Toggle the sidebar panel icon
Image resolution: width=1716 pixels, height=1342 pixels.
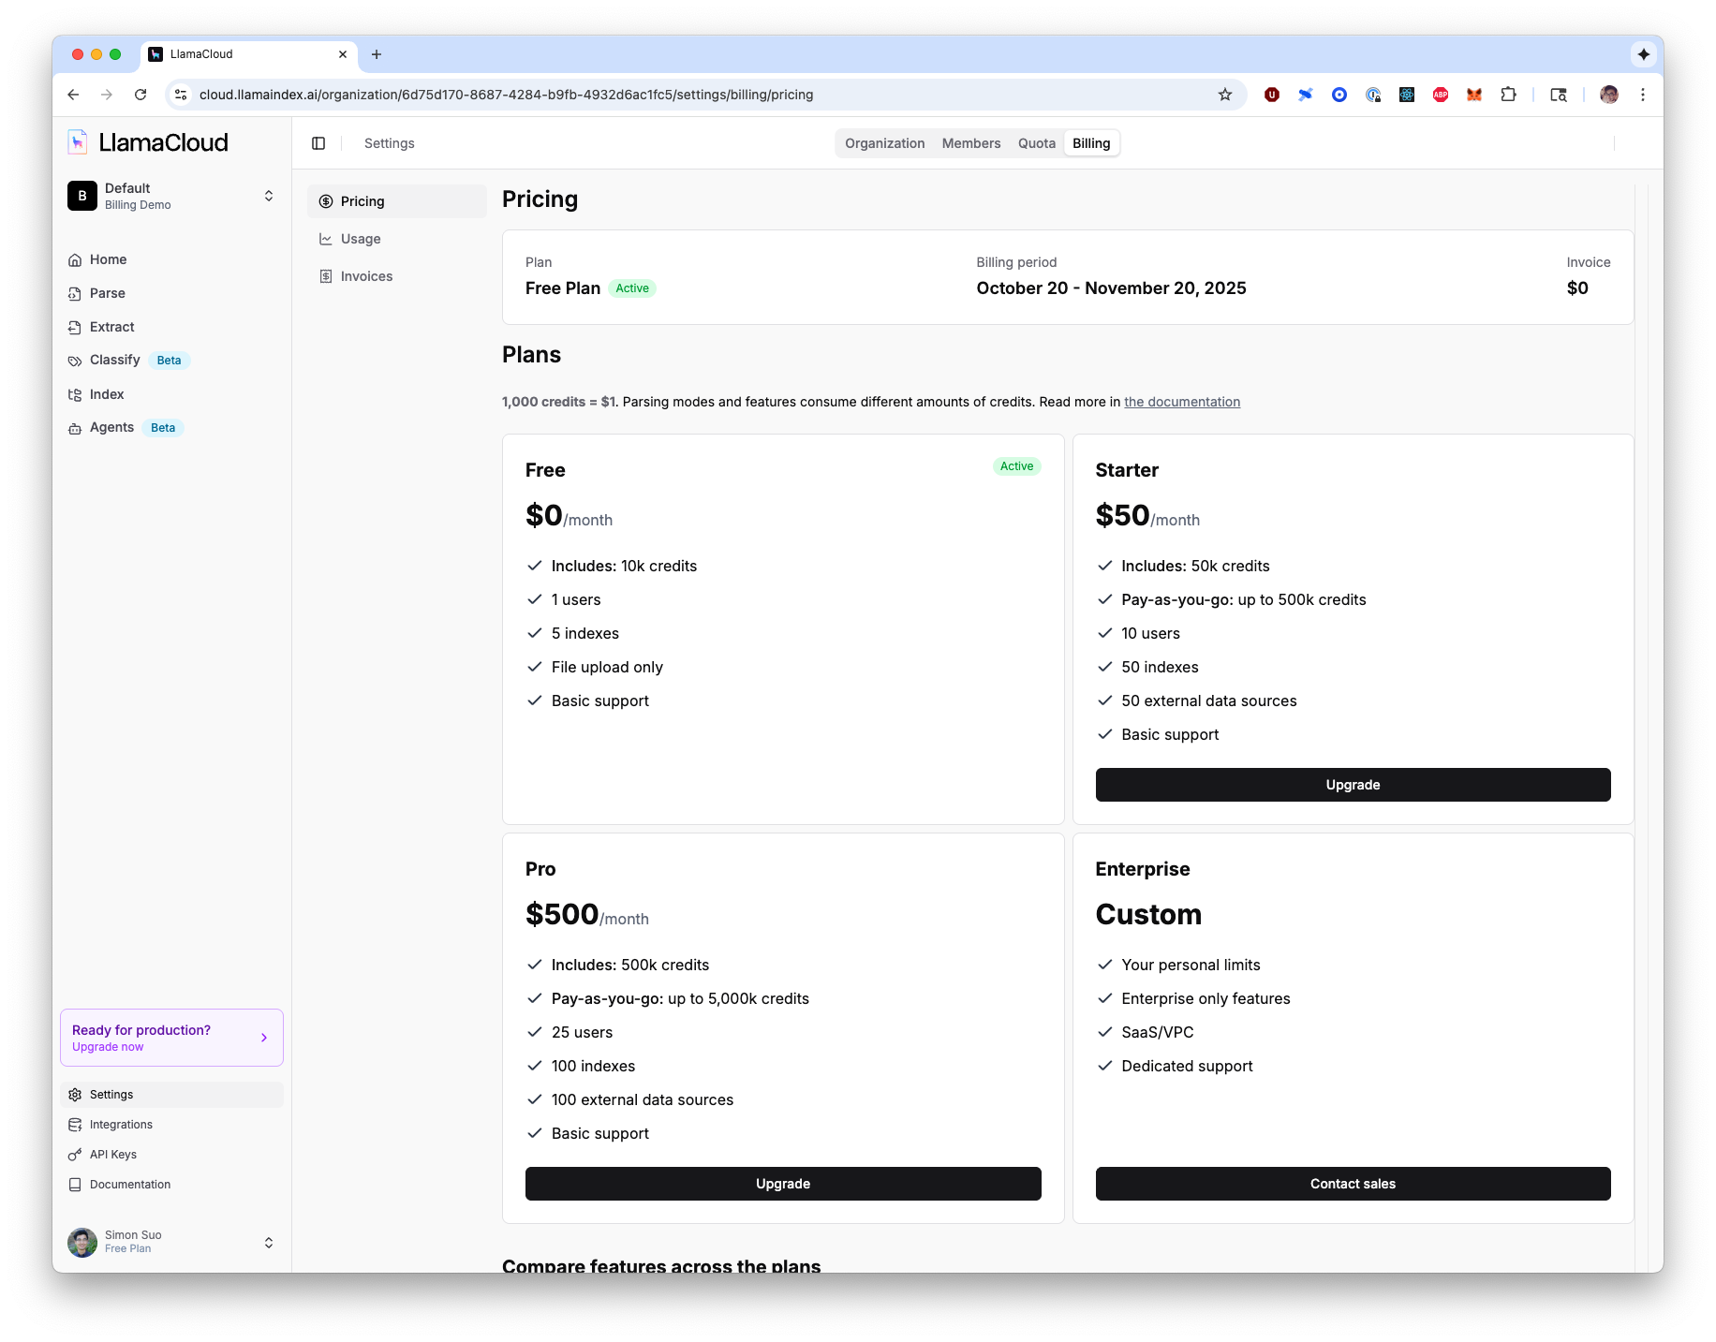tap(318, 143)
